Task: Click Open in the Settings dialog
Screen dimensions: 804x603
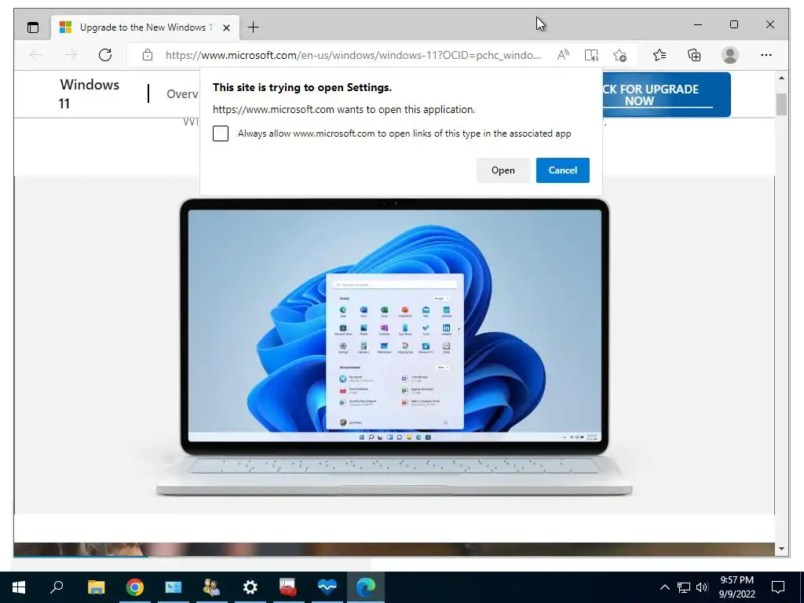Action: [503, 170]
